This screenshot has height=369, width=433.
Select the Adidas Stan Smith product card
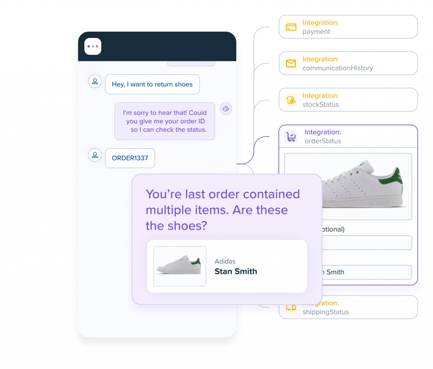(x=227, y=266)
